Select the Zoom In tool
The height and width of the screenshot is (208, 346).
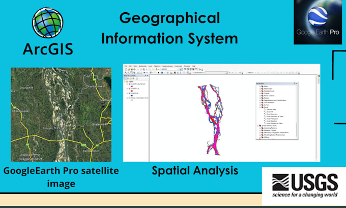tap(126, 73)
